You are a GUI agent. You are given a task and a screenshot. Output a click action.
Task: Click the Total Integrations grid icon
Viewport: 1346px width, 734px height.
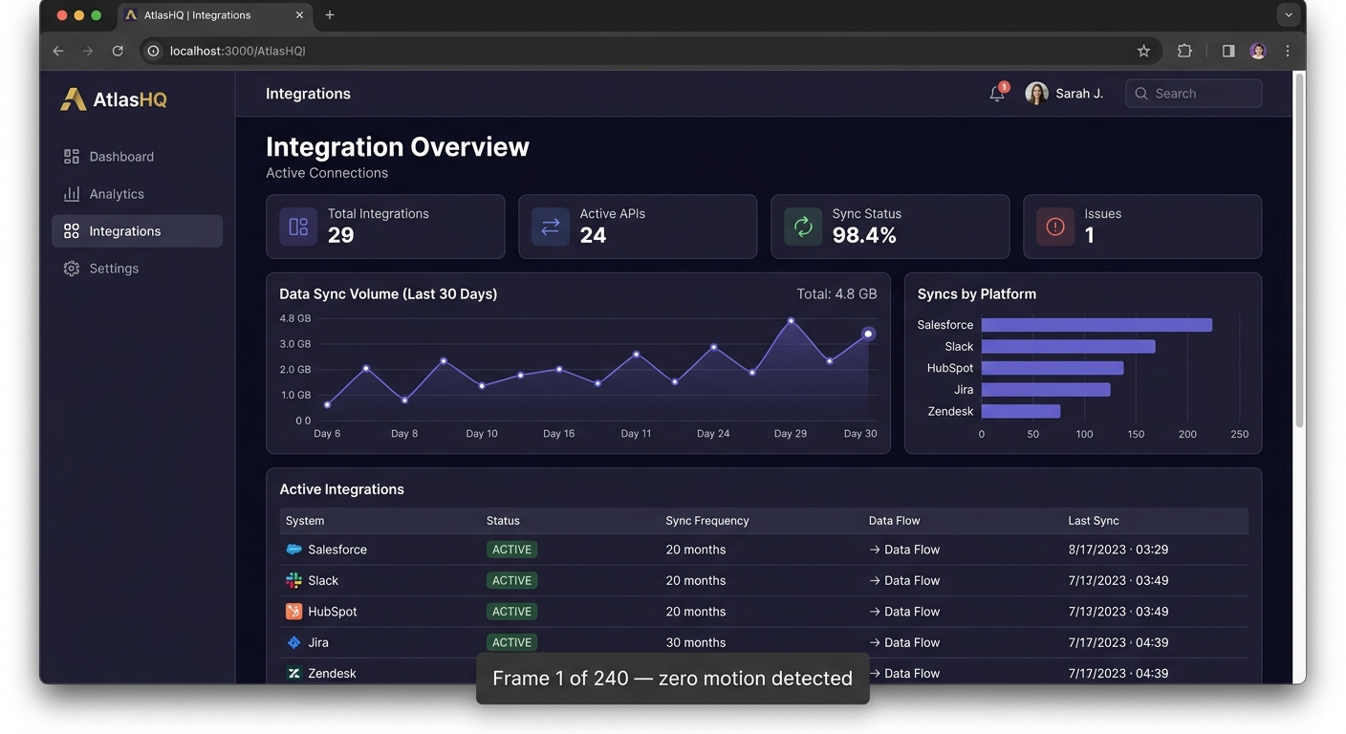point(298,227)
